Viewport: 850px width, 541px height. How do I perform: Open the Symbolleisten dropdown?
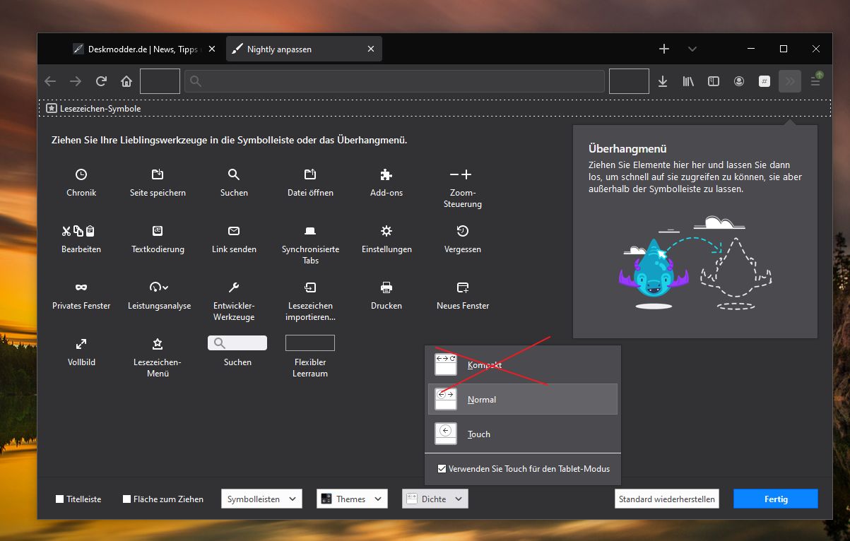[x=261, y=499]
